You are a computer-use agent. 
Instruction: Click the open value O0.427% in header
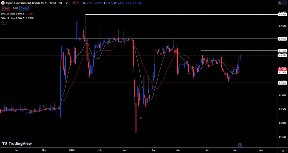point(88,3)
